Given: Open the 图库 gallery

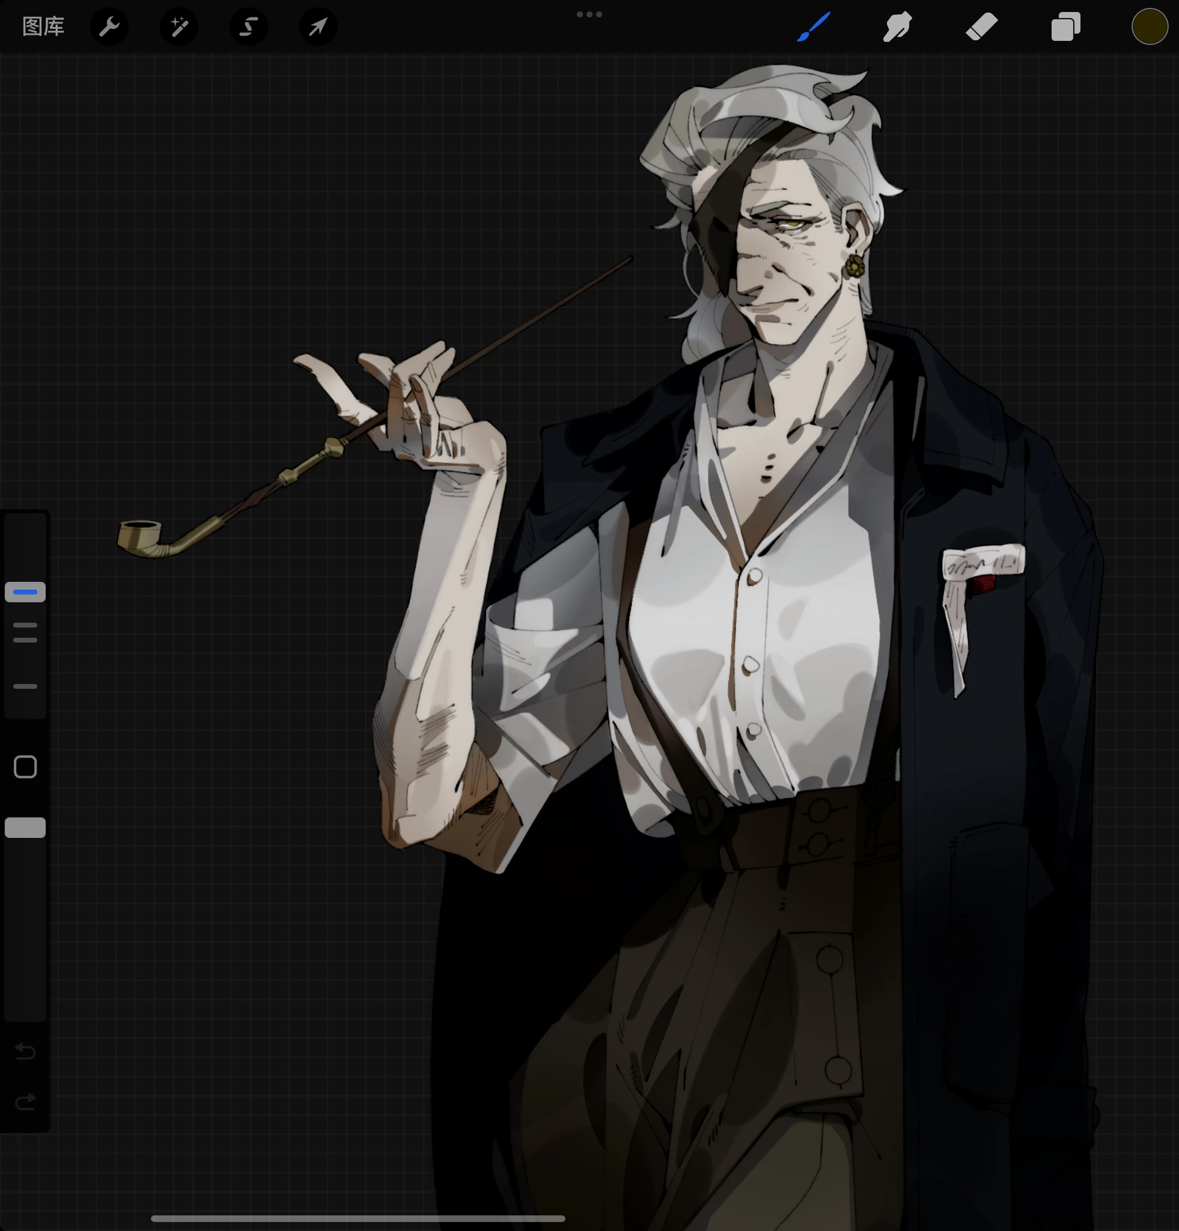Looking at the screenshot, I should tap(43, 27).
